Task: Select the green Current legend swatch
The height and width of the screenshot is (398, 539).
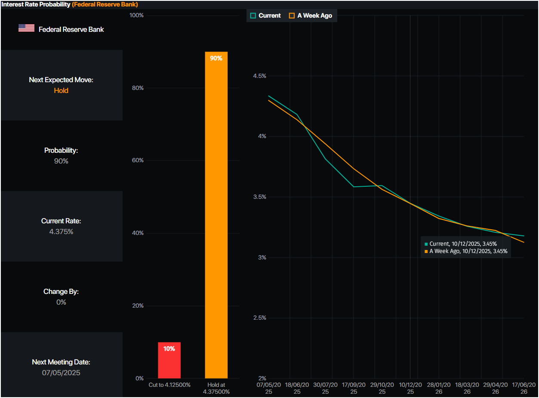Action: pyautogui.click(x=253, y=15)
